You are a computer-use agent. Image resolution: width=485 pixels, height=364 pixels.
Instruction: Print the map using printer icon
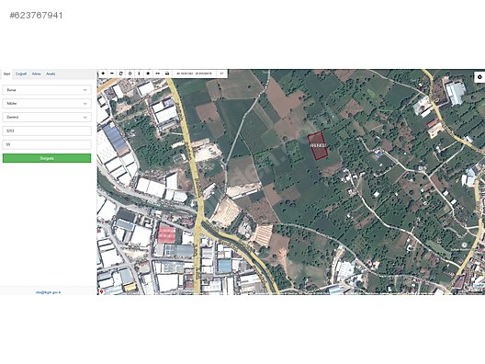pyautogui.click(x=167, y=74)
